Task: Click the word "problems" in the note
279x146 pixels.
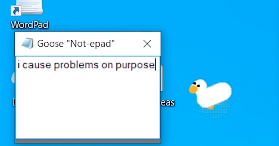Action: (76, 65)
